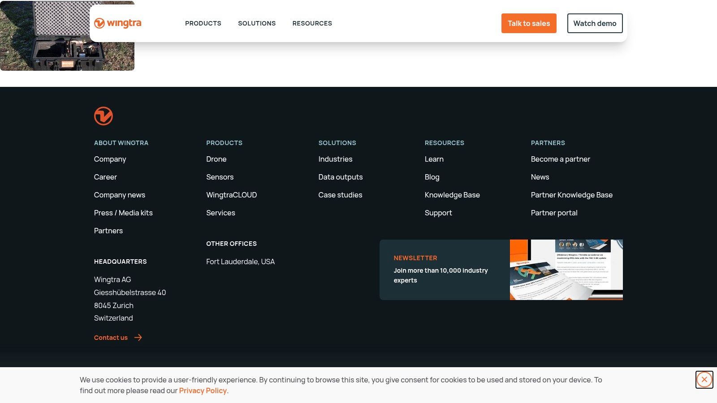
Task: Click Fort Lauderdale, USA office link
Action: pyautogui.click(x=241, y=262)
